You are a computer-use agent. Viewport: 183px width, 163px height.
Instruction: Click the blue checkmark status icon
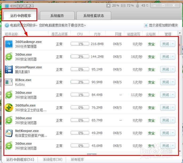[x=7, y=25]
